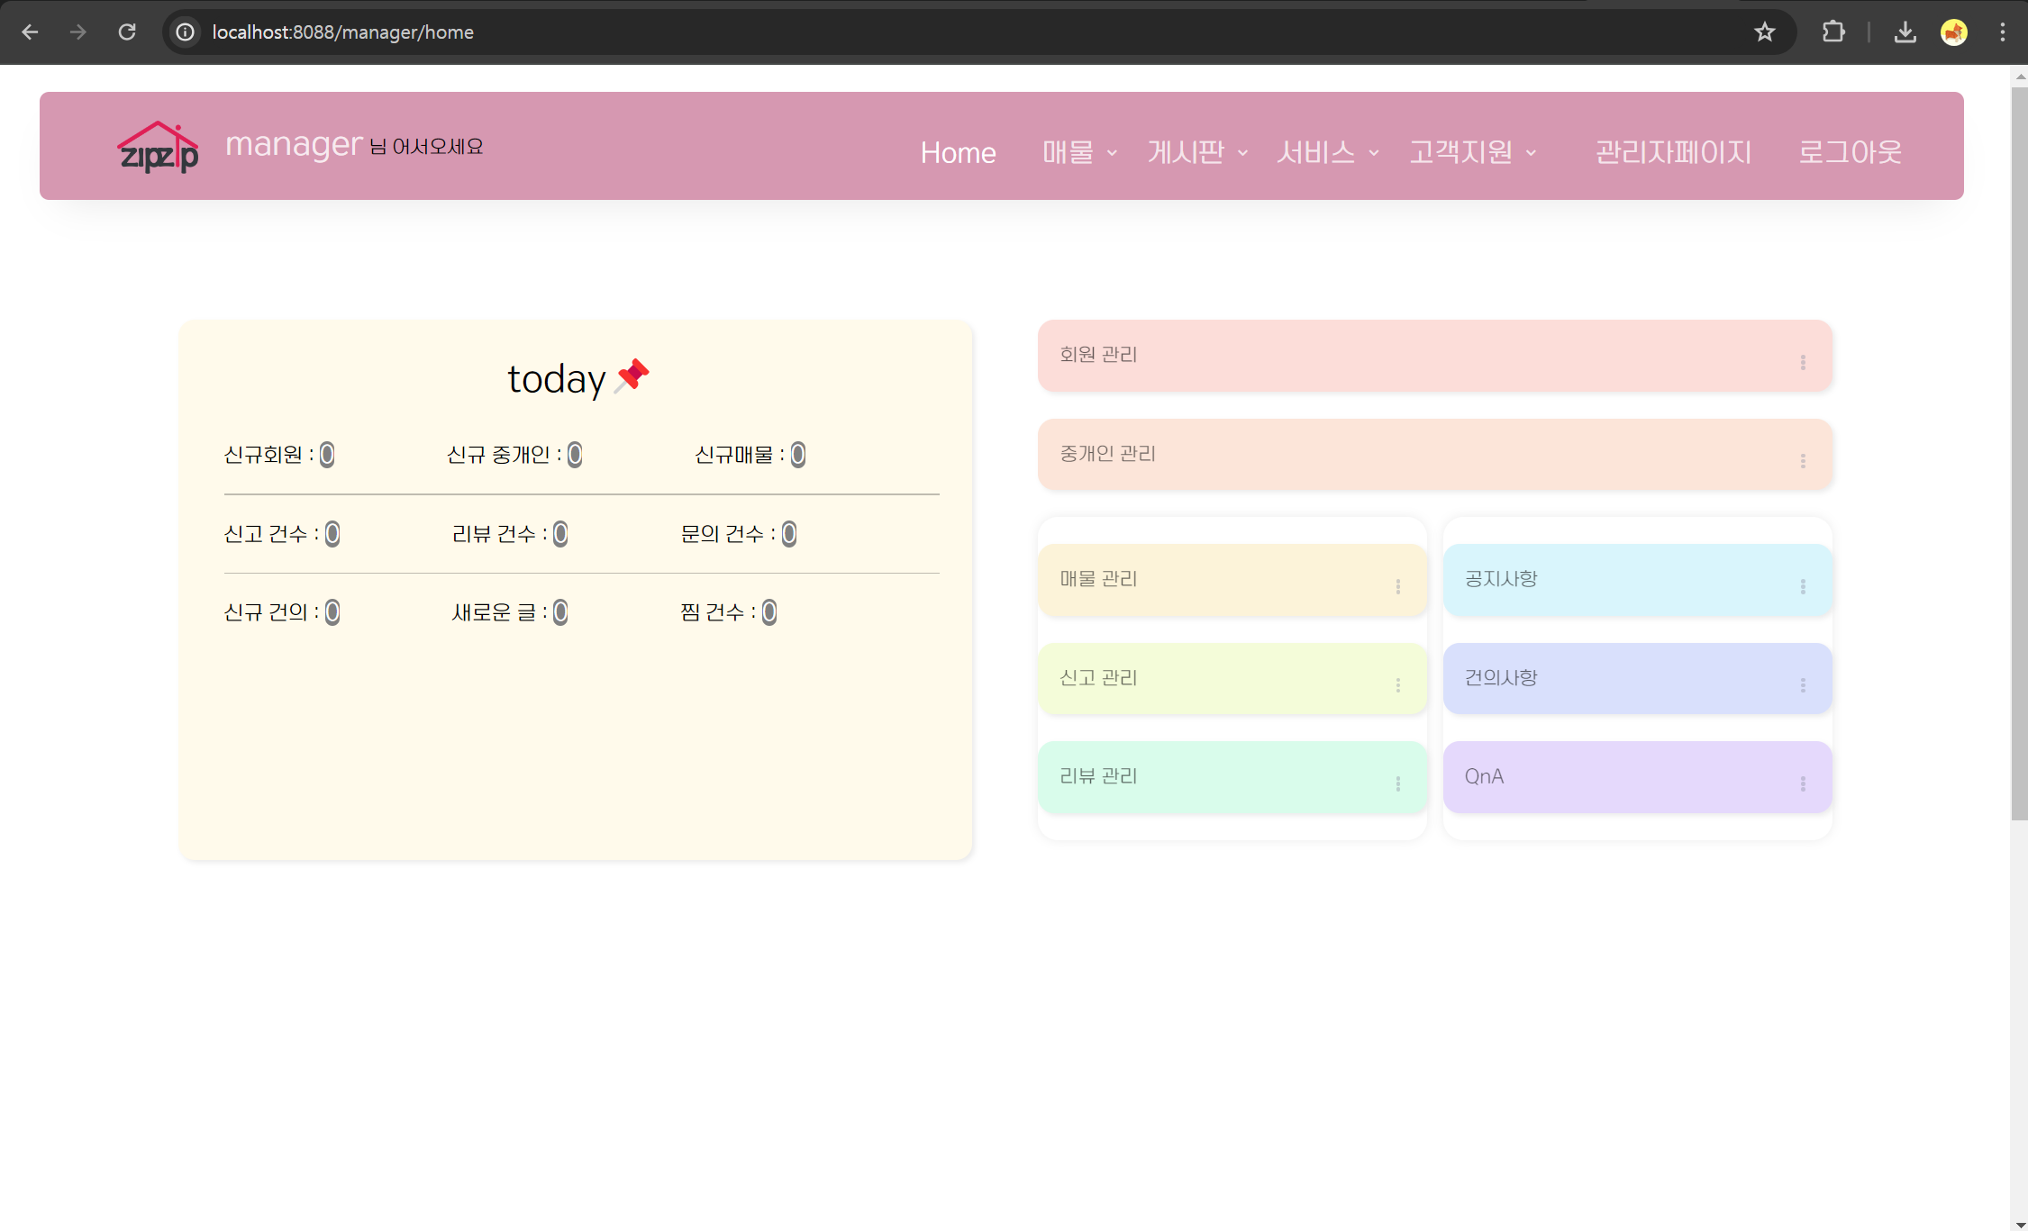Click the 로그아웃 link

pyautogui.click(x=1849, y=152)
